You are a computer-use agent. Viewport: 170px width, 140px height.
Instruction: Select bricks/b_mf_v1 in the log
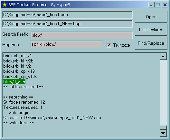pyautogui.click(x=17, y=56)
